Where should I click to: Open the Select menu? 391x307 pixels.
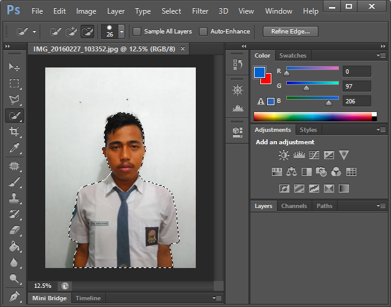pyautogui.click(x=171, y=11)
